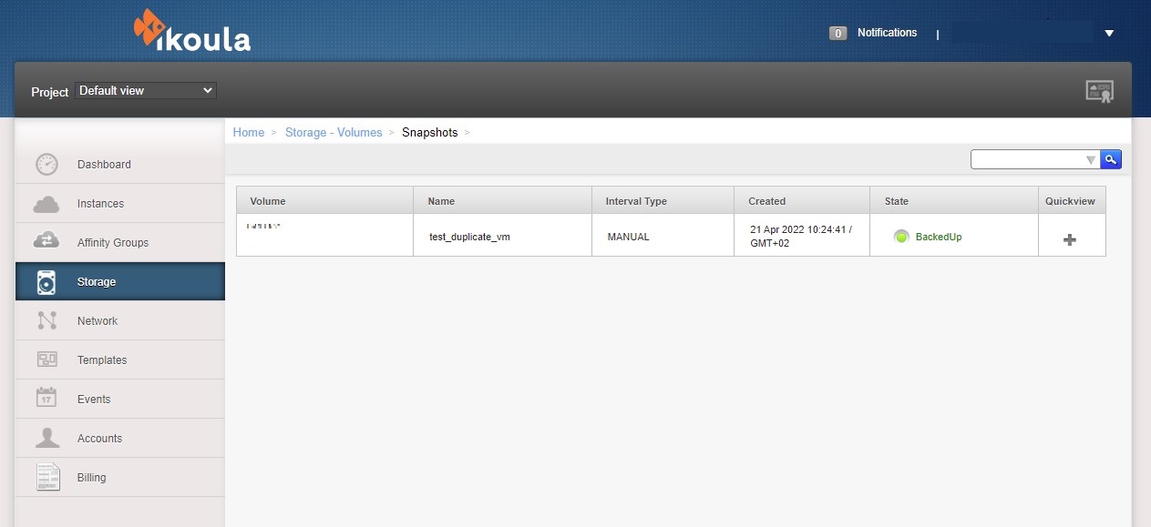1151x527 pixels.
Task: Sort by the Name column header
Action: click(x=503, y=200)
